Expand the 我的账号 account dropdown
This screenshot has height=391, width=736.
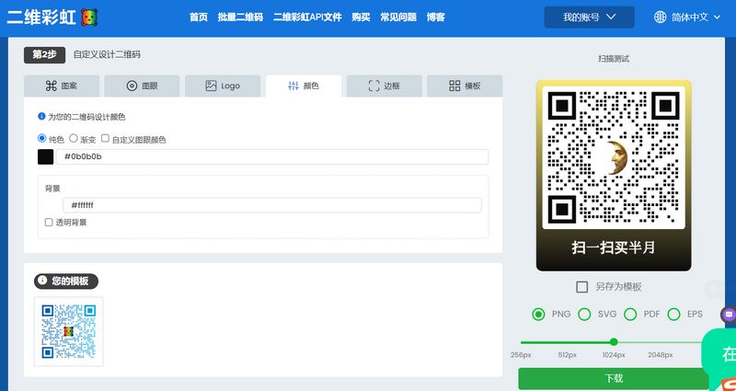[x=589, y=17]
